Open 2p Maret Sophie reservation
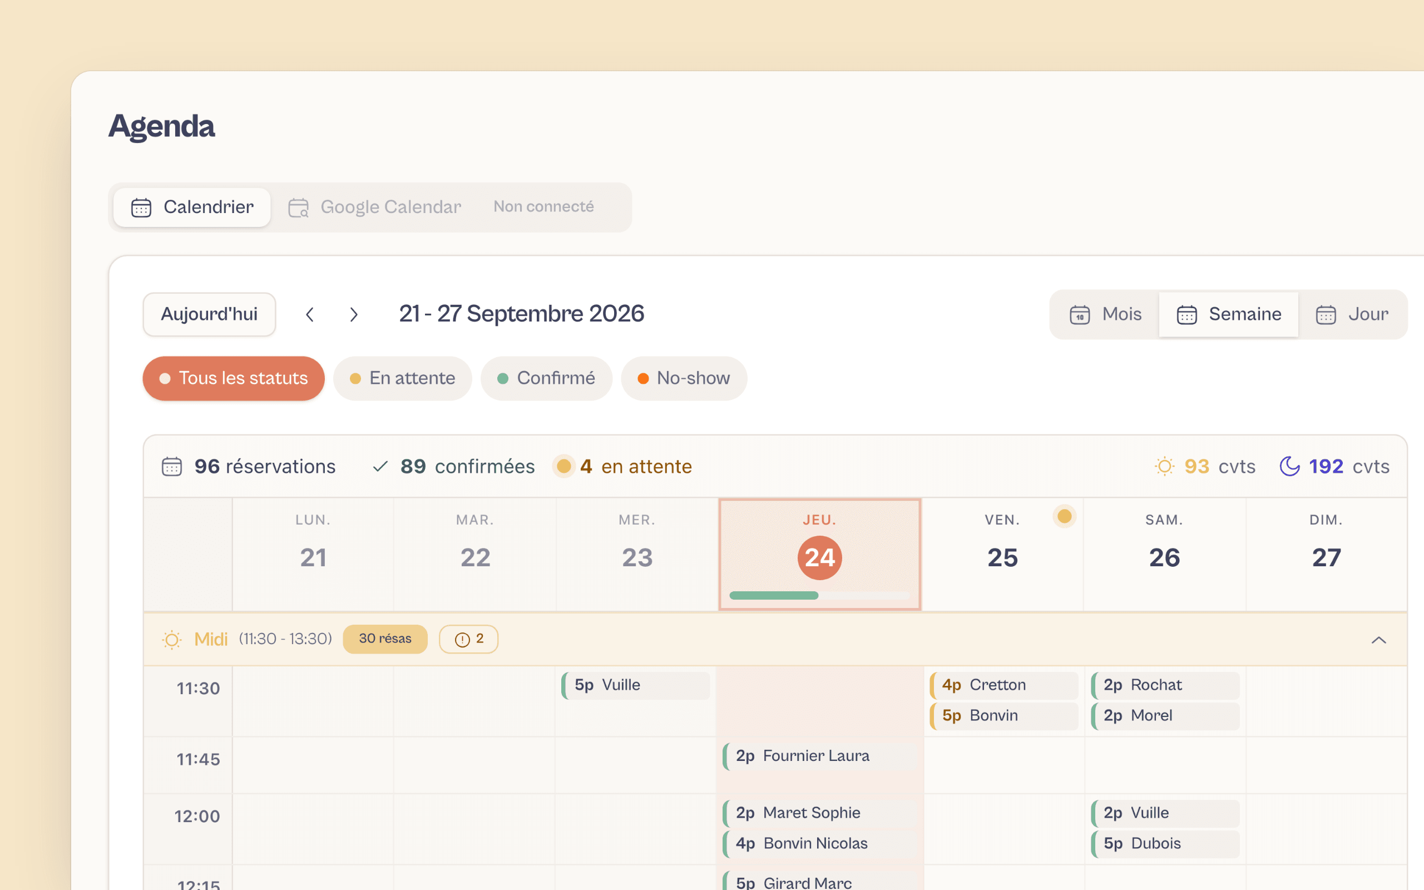Image resolution: width=1424 pixels, height=890 pixels. (x=820, y=813)
